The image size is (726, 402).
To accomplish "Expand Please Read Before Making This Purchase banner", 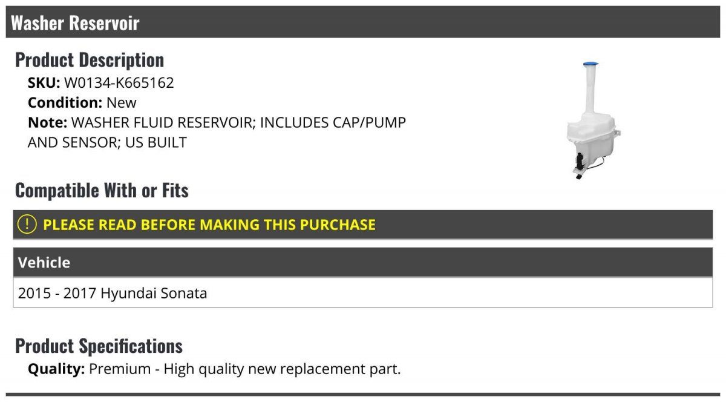I will [x=363, y=225].
